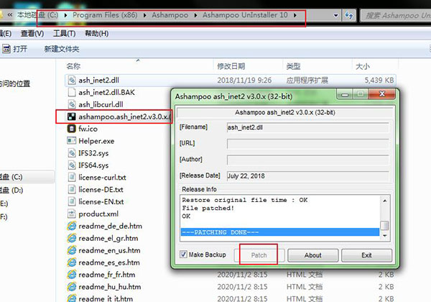431x302 pixels.
Task: Sort by the 大小 column header
Action: click(x=363, y=66)
